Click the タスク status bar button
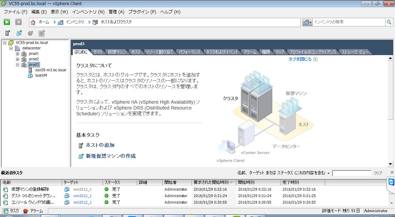The width and height of the screenshot is (395, 217). click(x=11, y=211)
